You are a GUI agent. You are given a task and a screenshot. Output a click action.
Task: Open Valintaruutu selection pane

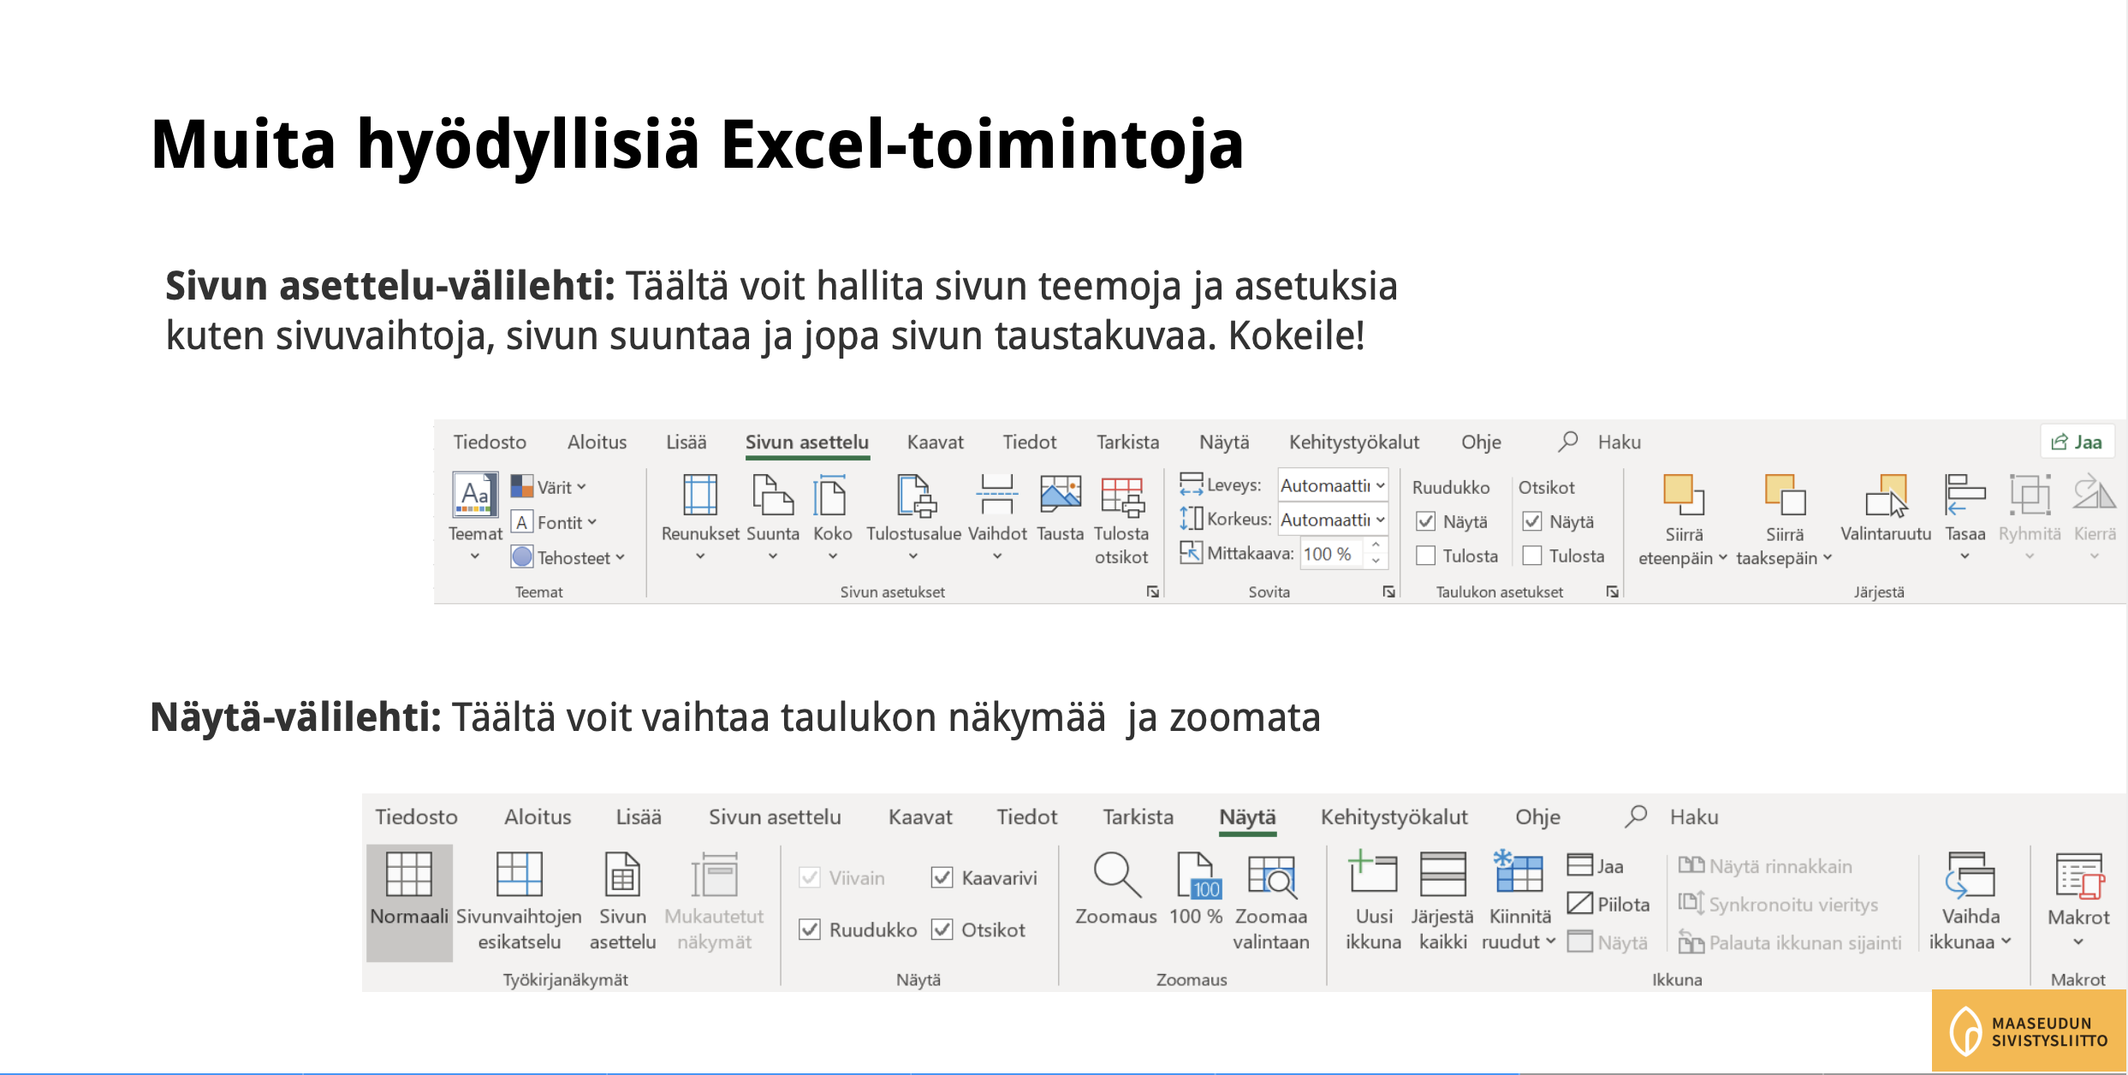coord(1886,508)
